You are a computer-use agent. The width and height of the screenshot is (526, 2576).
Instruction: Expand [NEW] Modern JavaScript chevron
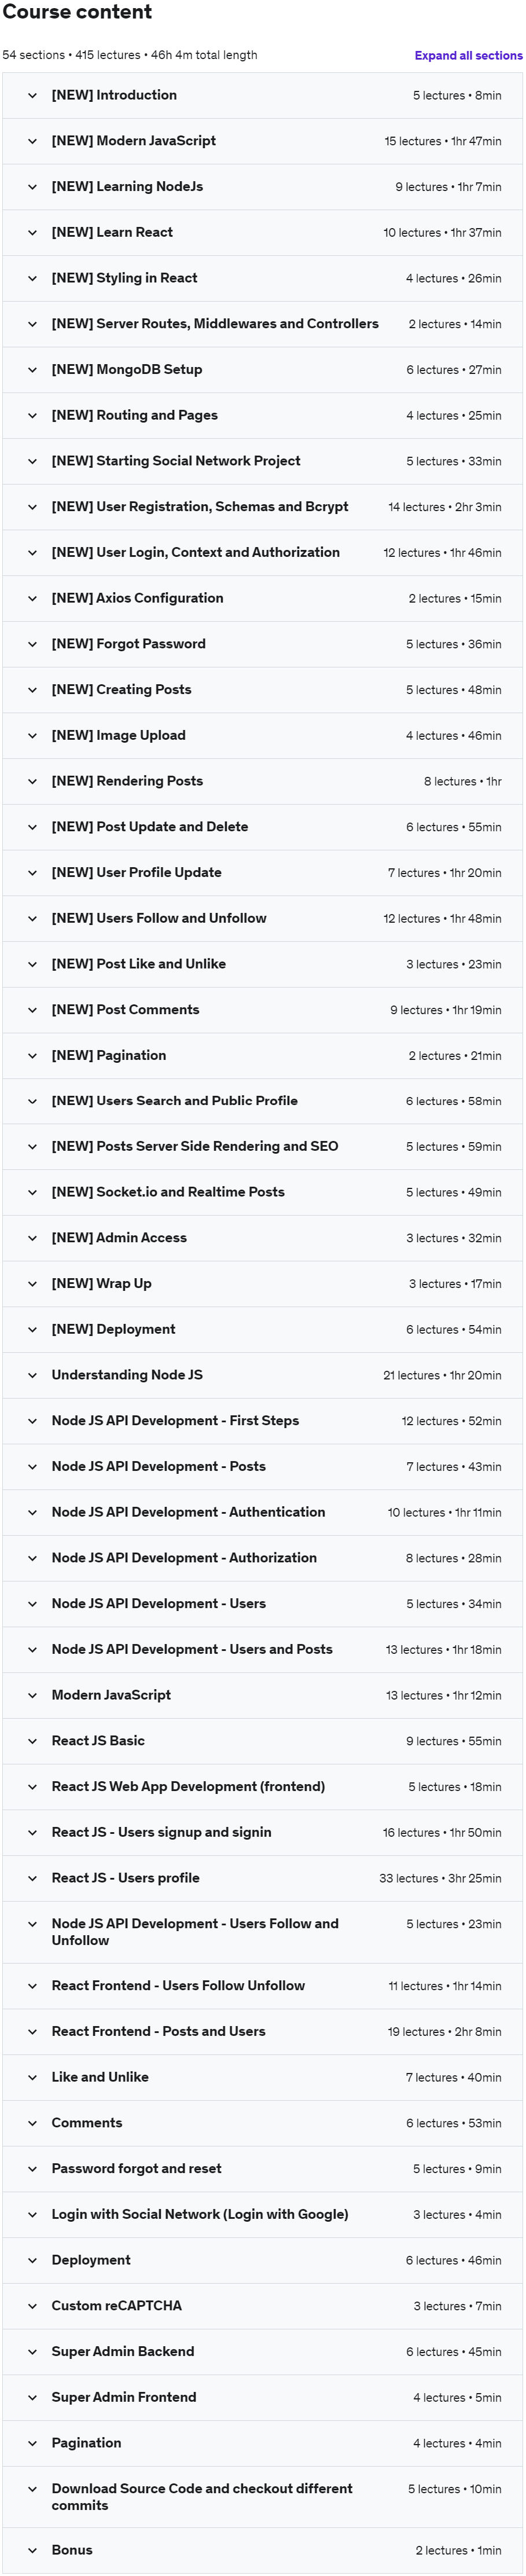(x=32, y=141)
